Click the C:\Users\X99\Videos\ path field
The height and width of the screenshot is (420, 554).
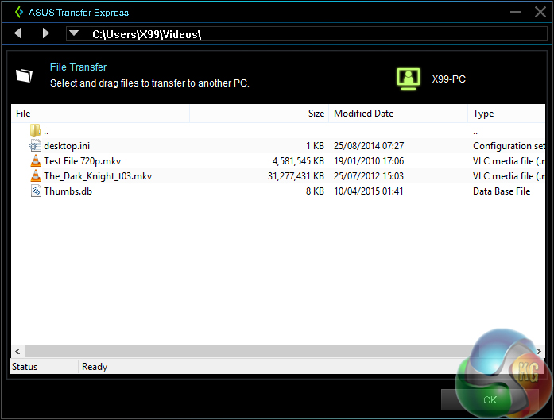tap(307, 34)
